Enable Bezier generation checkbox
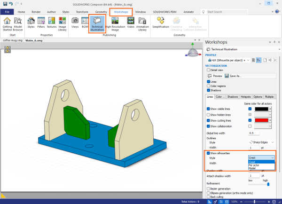This screenshot has height=204, width=282. tap(208, 188)
